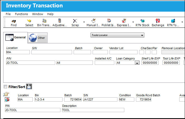This screenshot has width=185, height=119.
Task: Click the window icon on General tab
Action: click(10, 37)
